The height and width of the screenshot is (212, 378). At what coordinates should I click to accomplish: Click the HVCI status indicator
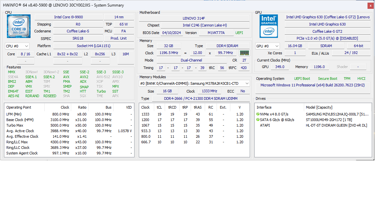pos(361,79)
